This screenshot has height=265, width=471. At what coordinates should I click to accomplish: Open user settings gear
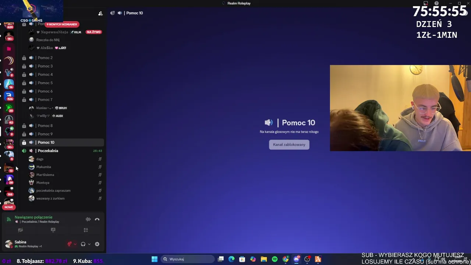point(97,244)
